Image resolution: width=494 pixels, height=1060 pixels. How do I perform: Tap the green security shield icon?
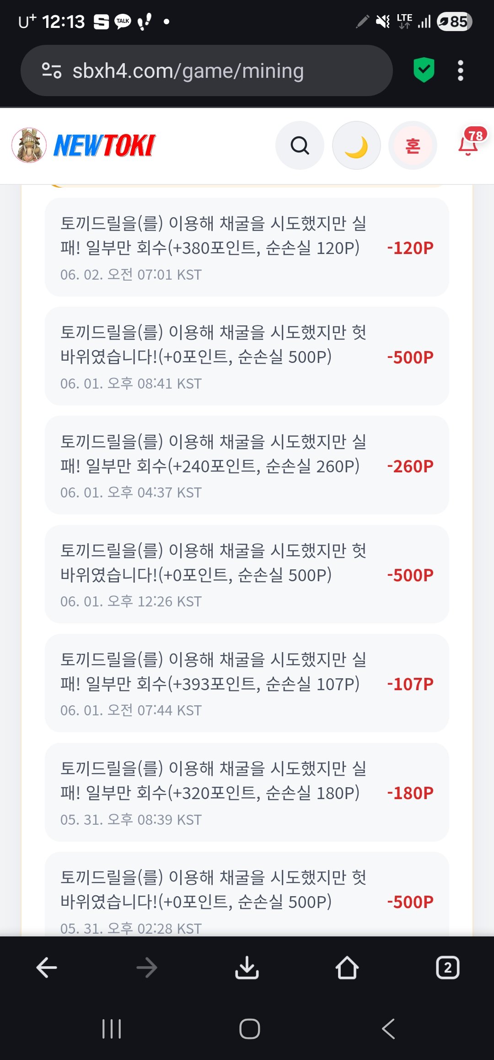[424, 70]
